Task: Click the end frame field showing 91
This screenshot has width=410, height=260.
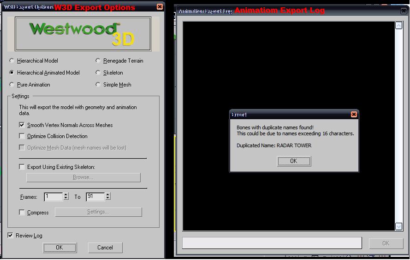Action: (95, 196)
